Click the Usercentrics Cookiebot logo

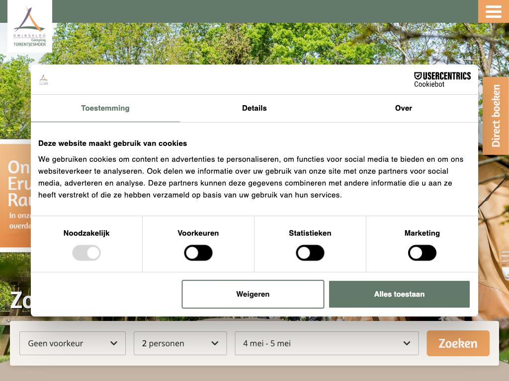pos(442,79)
